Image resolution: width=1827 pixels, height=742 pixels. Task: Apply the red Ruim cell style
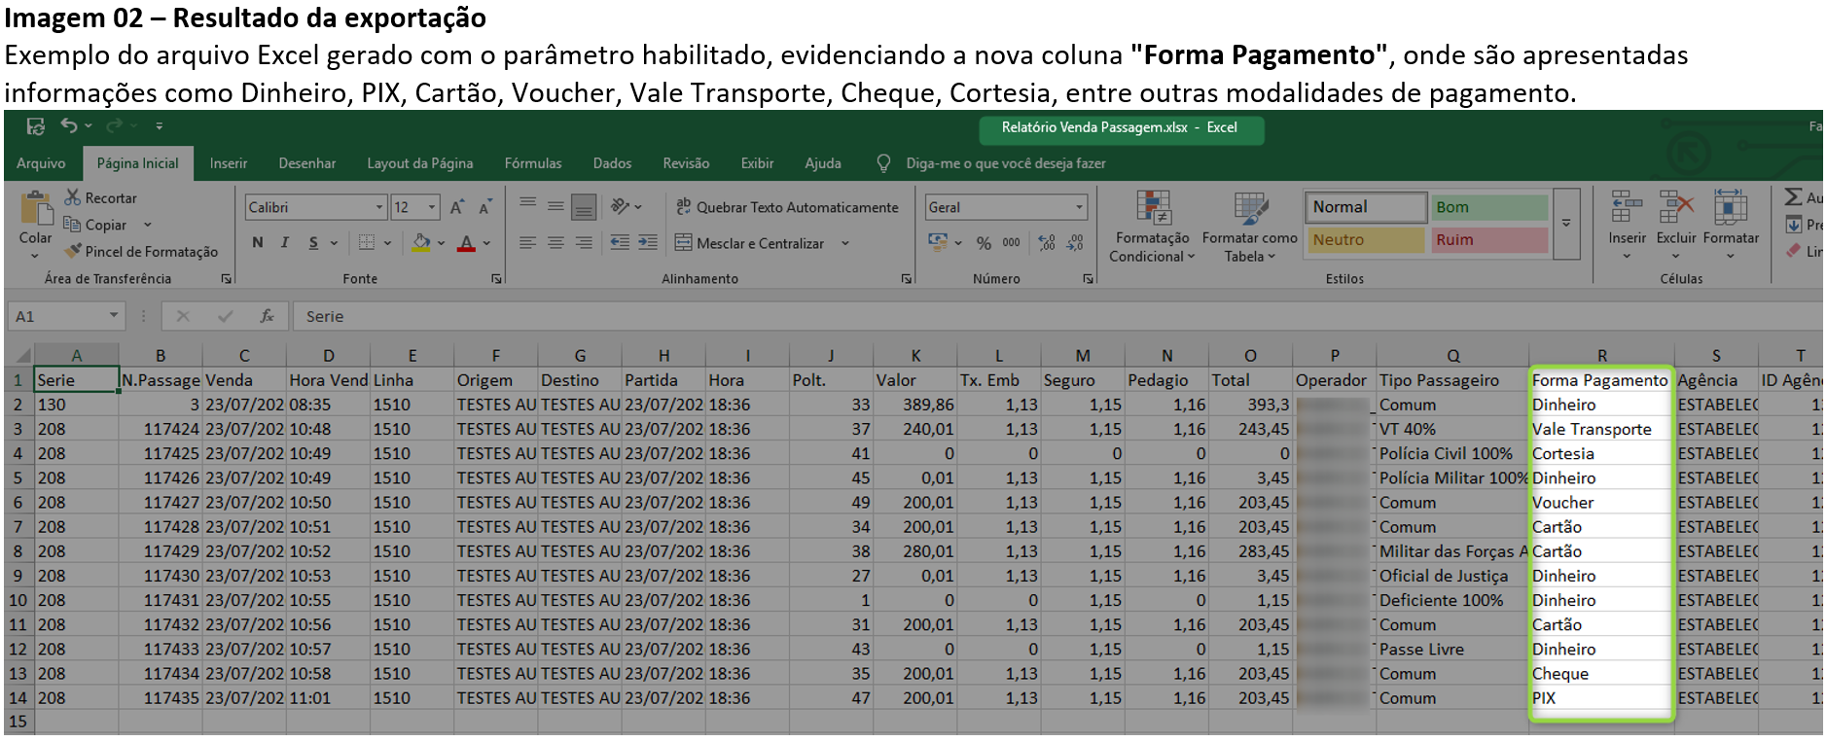click(1488, 240)
